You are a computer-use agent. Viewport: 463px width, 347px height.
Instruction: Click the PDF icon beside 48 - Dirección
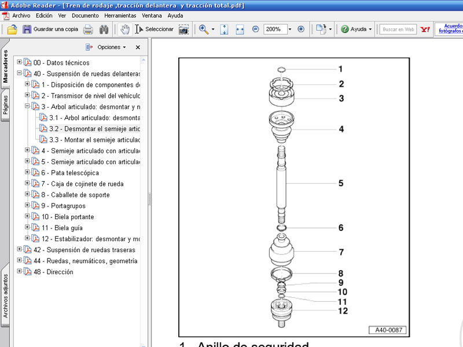[x=27, y=272]
